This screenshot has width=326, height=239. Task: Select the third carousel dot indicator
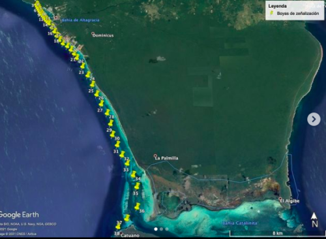pos(167,229)
